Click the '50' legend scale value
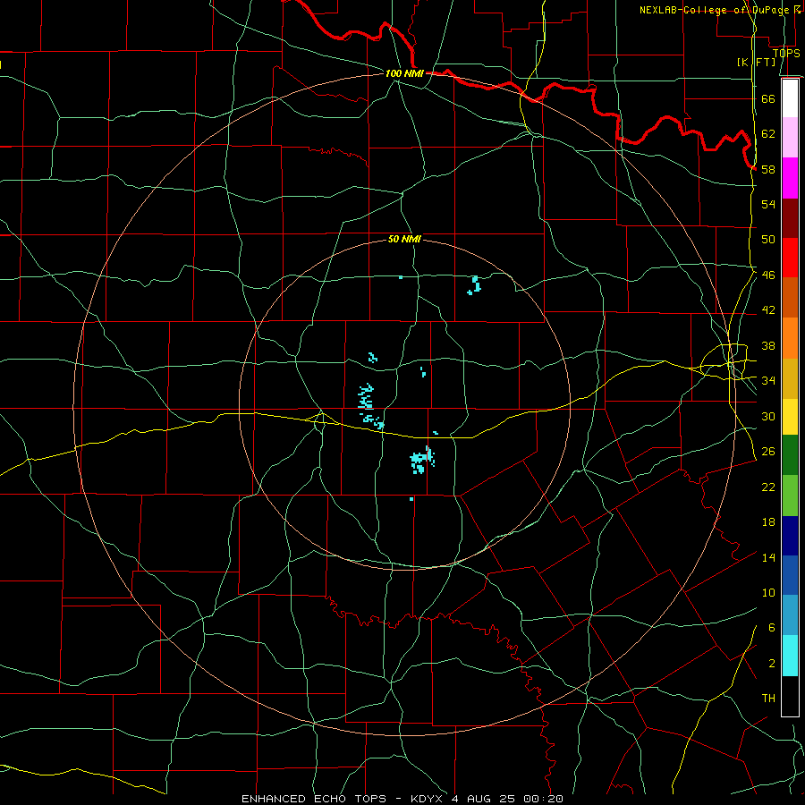This screenshot has height=805, width=805. [x=768, y=239]
